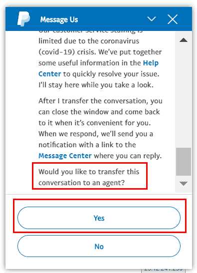Close the Message Us chat window
Viewport: 197px width, 273px height.
[x=173, y=19]
